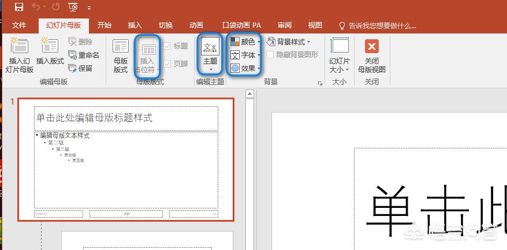
Task: Open the 背景样式 dropdown
Action: tap(288, 42)
